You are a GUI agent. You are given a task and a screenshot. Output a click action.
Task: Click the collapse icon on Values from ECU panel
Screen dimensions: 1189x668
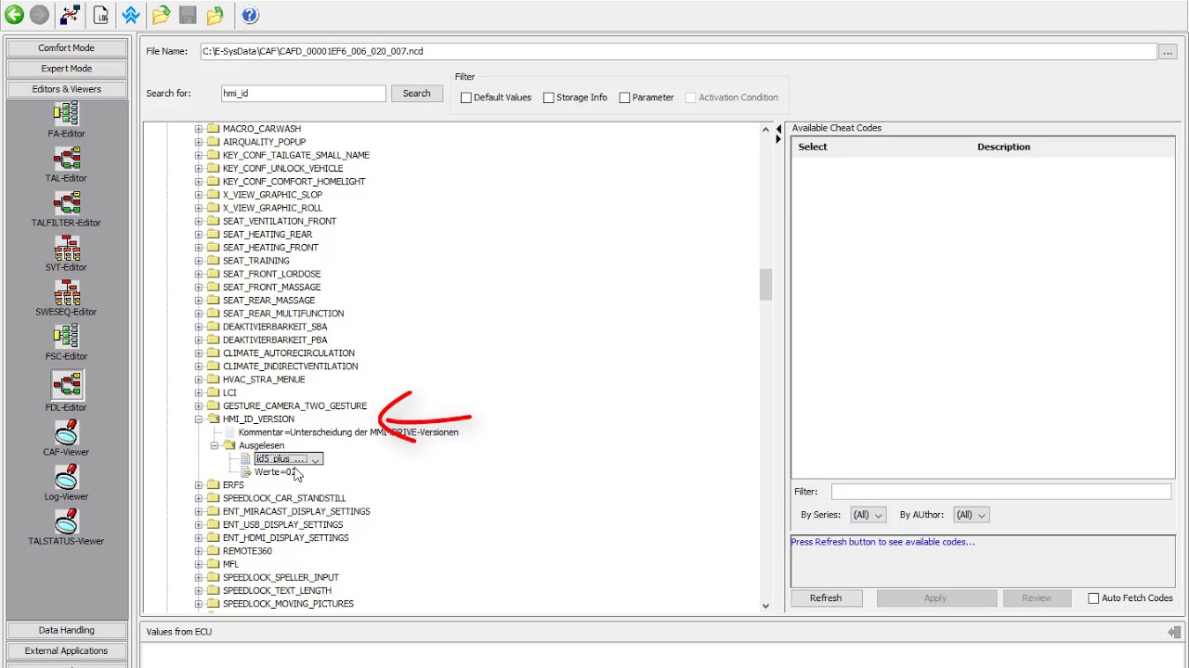tap(1174, 632)
